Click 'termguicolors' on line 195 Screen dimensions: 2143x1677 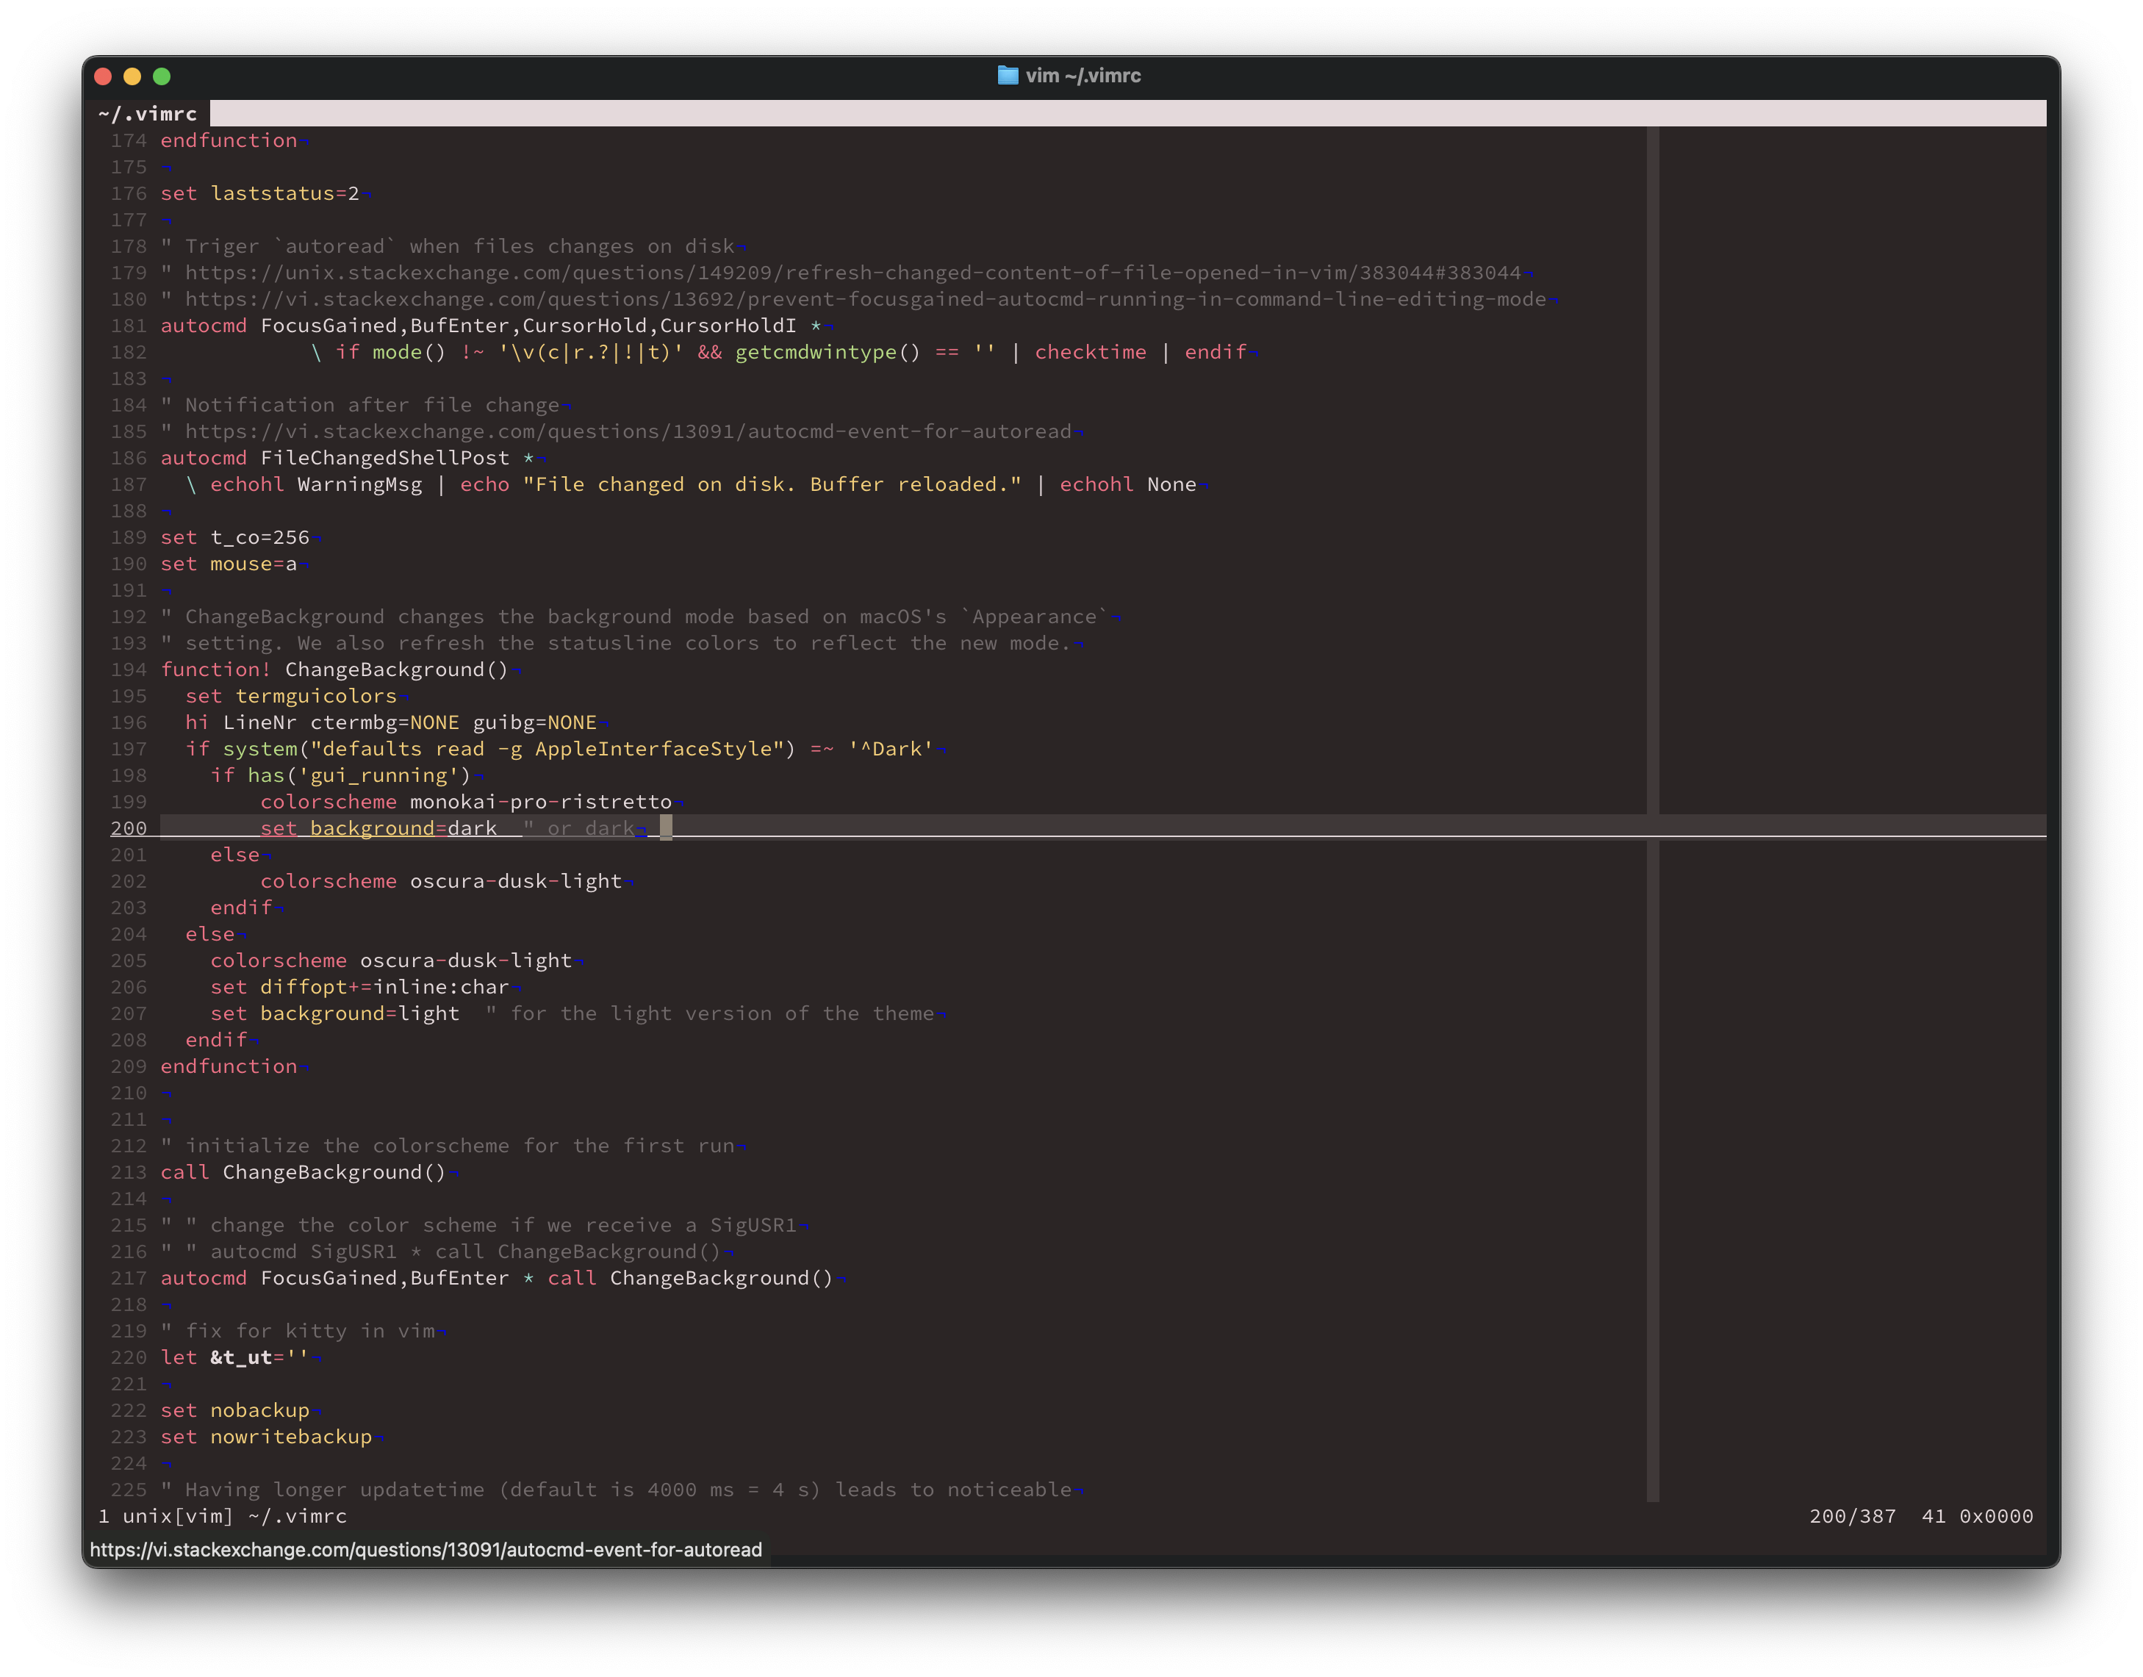316,696
